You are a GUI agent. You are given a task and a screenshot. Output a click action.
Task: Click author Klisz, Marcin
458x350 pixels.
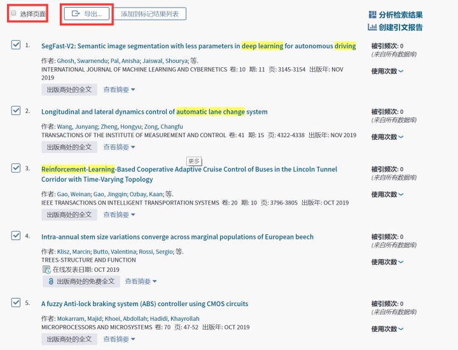click(74, 252)
